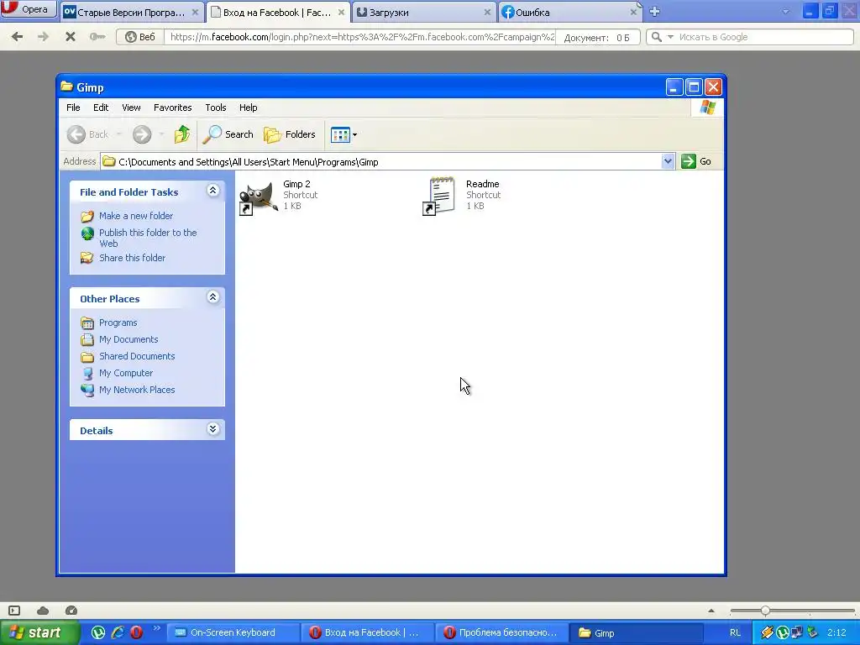Close the Вход на Facebook tab
Image resolution: width=860 pixels, height=645 pixels.
[x=341, y=12]
